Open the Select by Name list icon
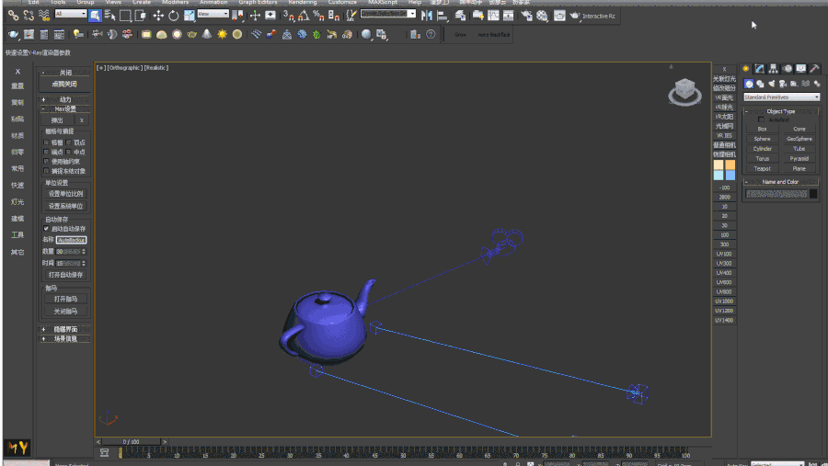This screenshot has width=828, height=466. point(109,16)
